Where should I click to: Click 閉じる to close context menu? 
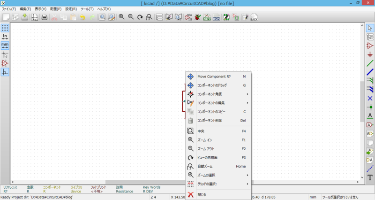coord(218,195)
